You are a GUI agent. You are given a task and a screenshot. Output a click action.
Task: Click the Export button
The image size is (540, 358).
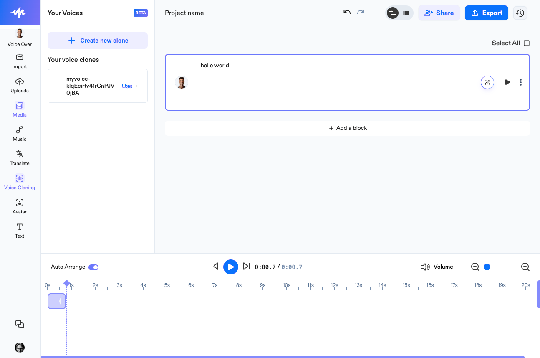click(x=486, y=13)
